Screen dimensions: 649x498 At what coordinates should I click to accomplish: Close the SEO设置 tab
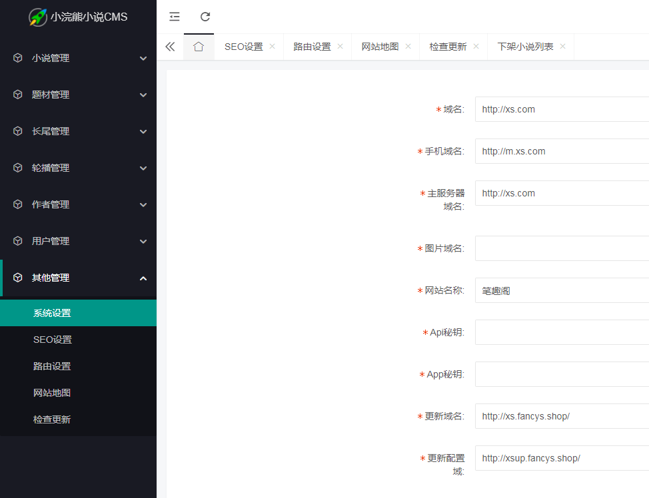[272, 47]
